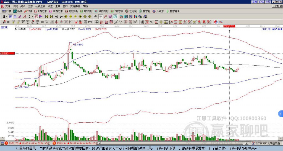Click the red price label 46.5113

point(7,53)
